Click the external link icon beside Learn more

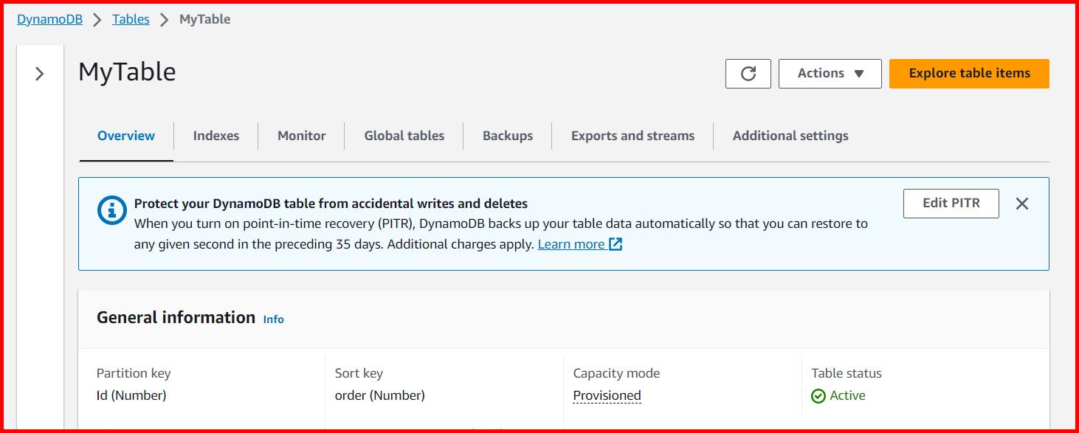point(616,243)
